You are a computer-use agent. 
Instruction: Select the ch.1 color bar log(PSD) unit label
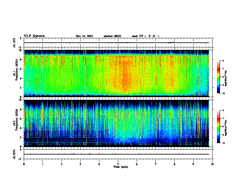pos(226,78)
